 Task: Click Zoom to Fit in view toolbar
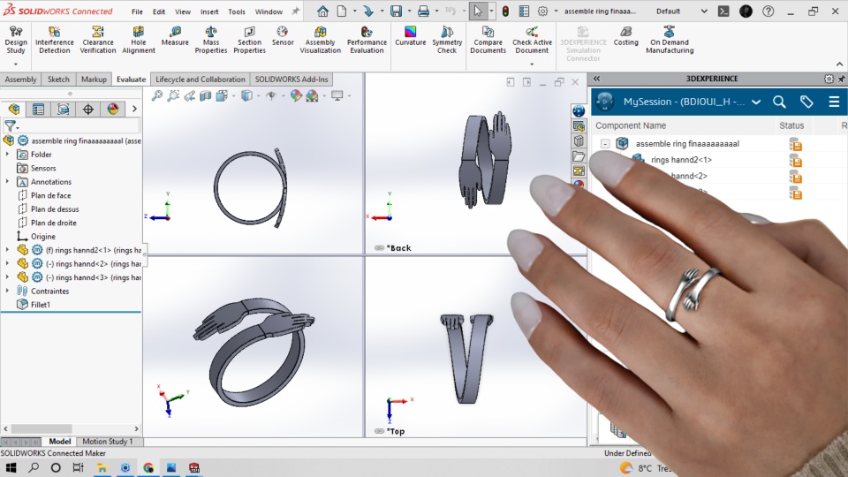[157, 96]
